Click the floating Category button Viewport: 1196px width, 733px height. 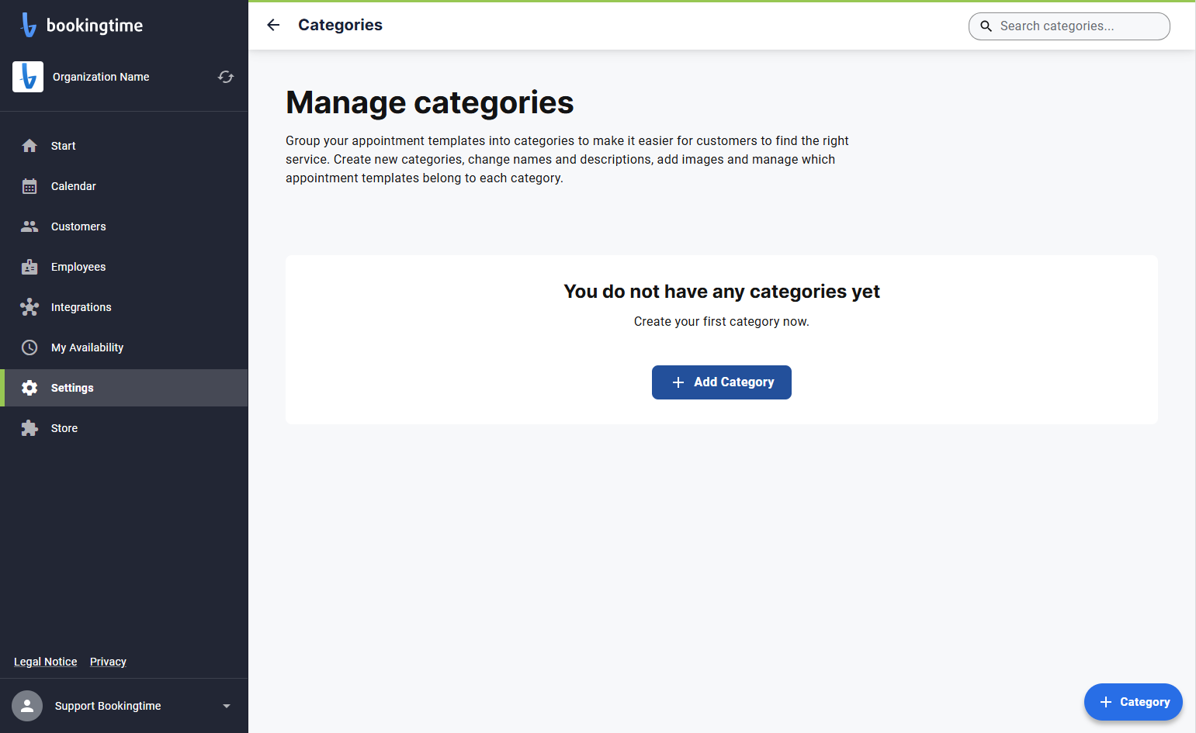[x=1133, y=702]
